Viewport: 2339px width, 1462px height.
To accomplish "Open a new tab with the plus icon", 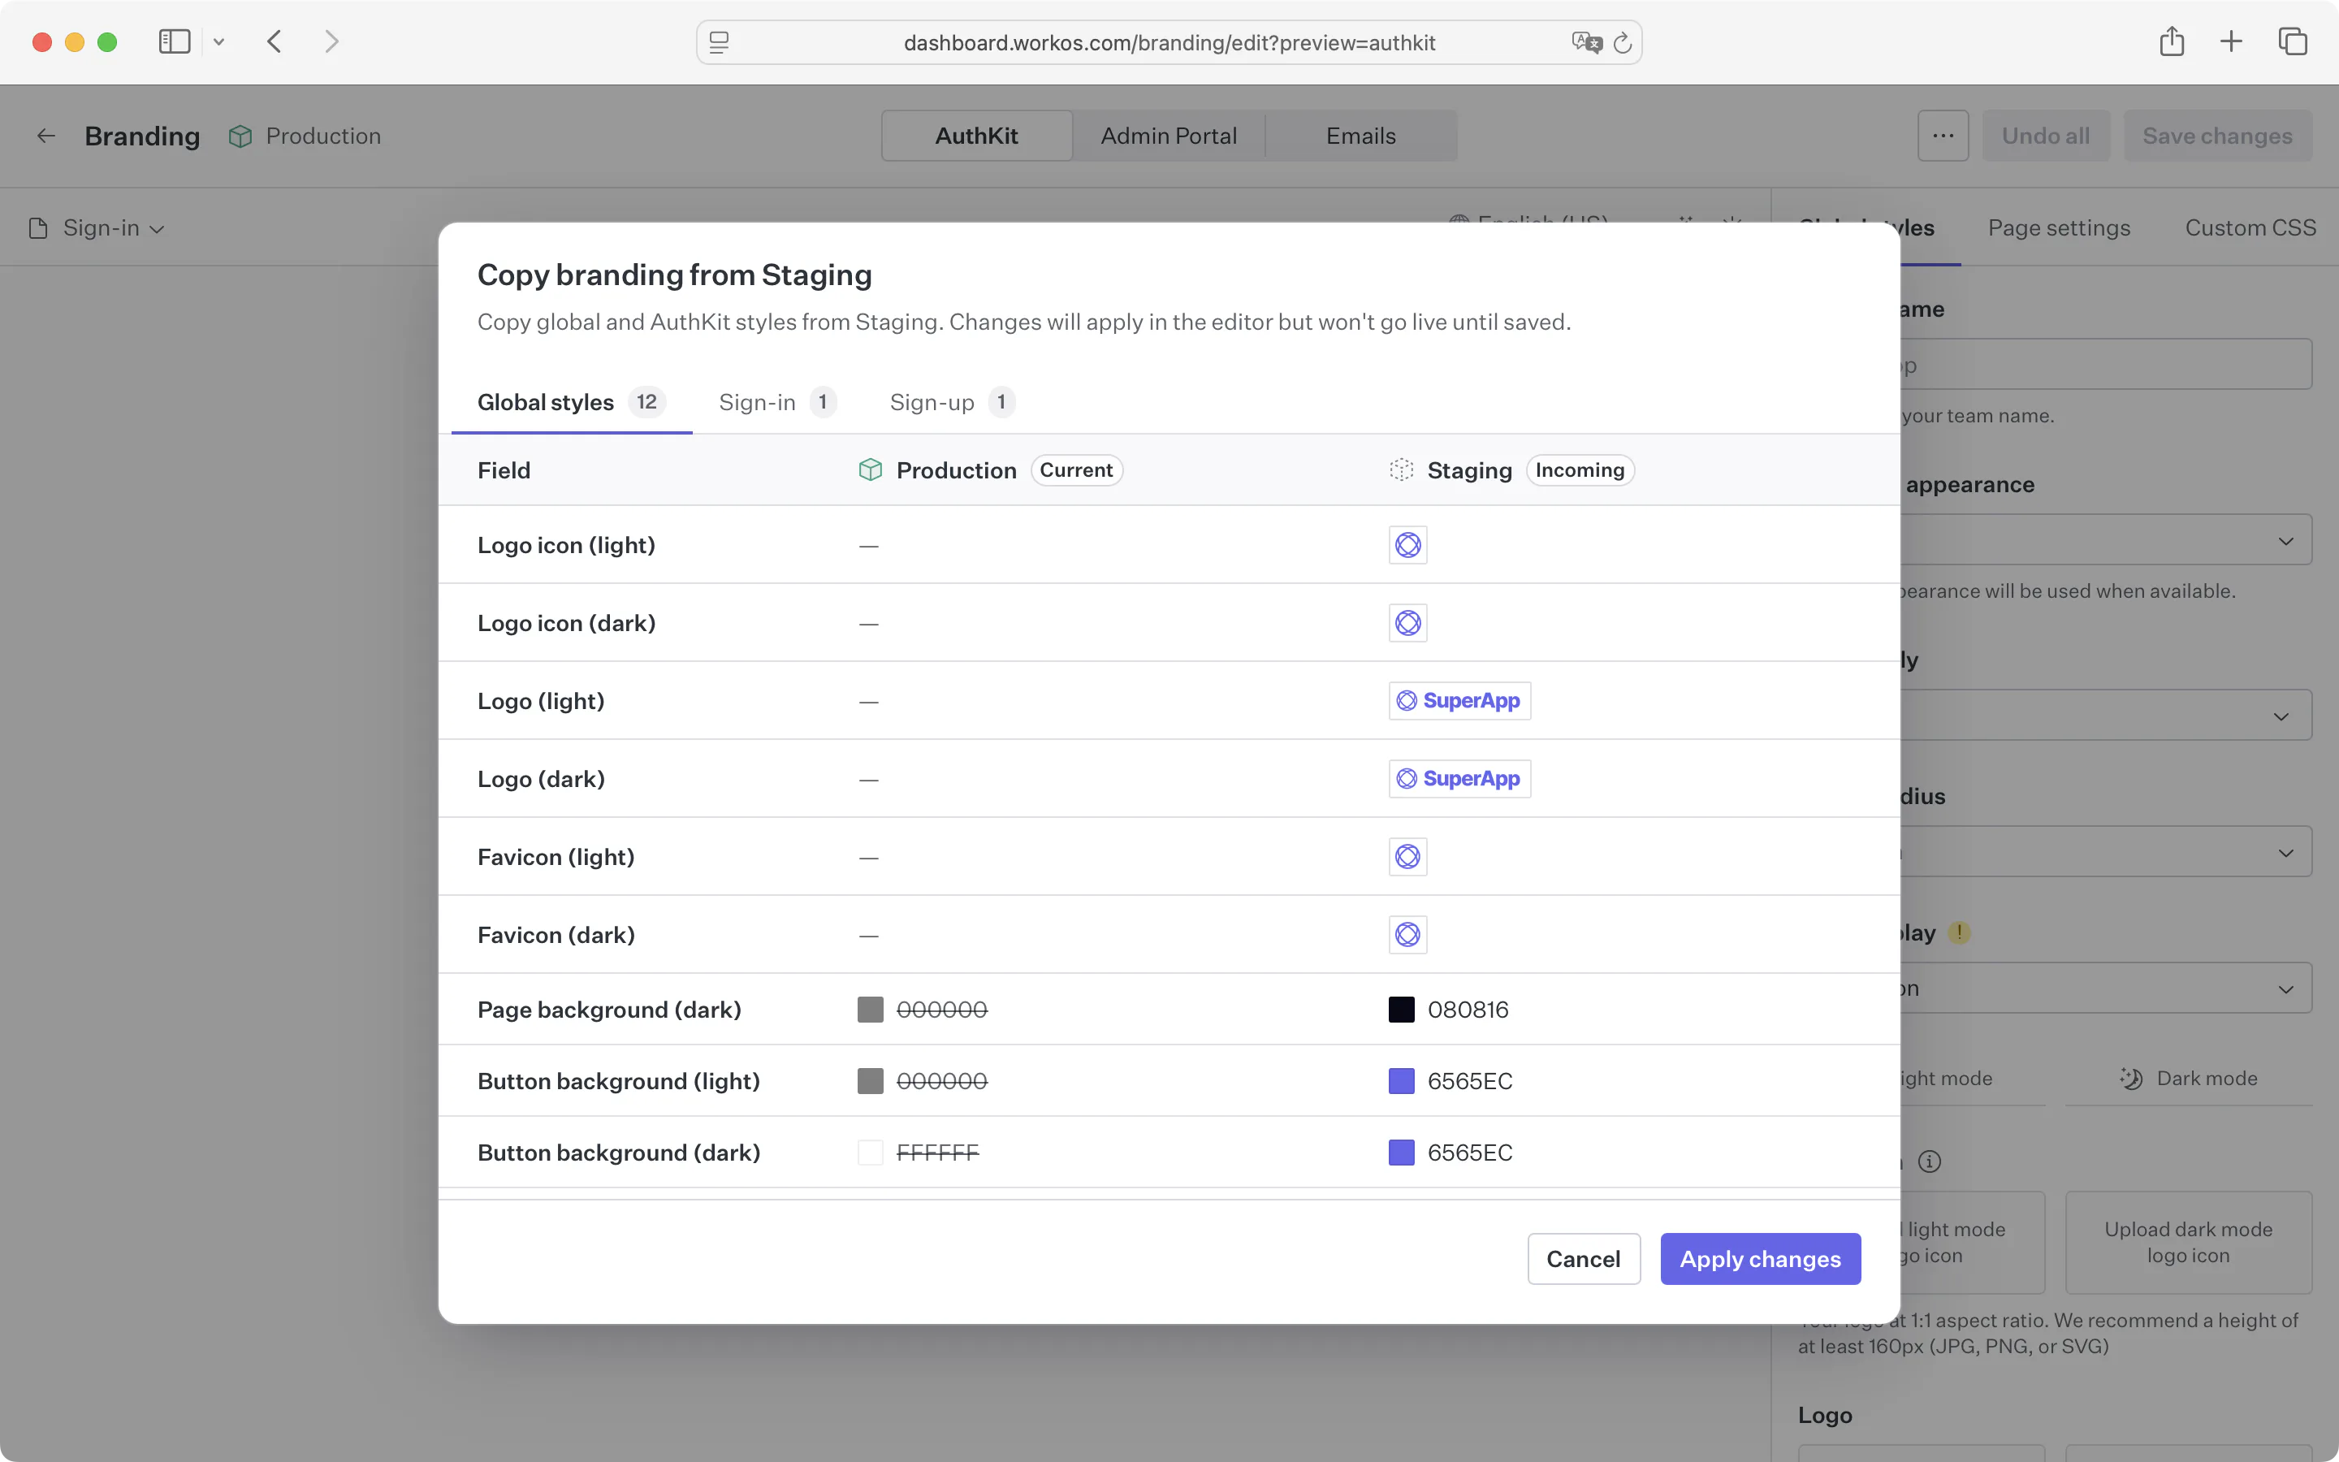I will 2231,41.
